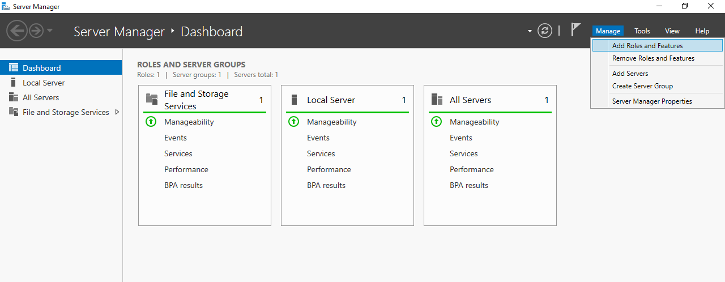This screenshot has width=725, height=282.
Task: Click server count 1 in All Servers tile
Action: coord(547,100)
